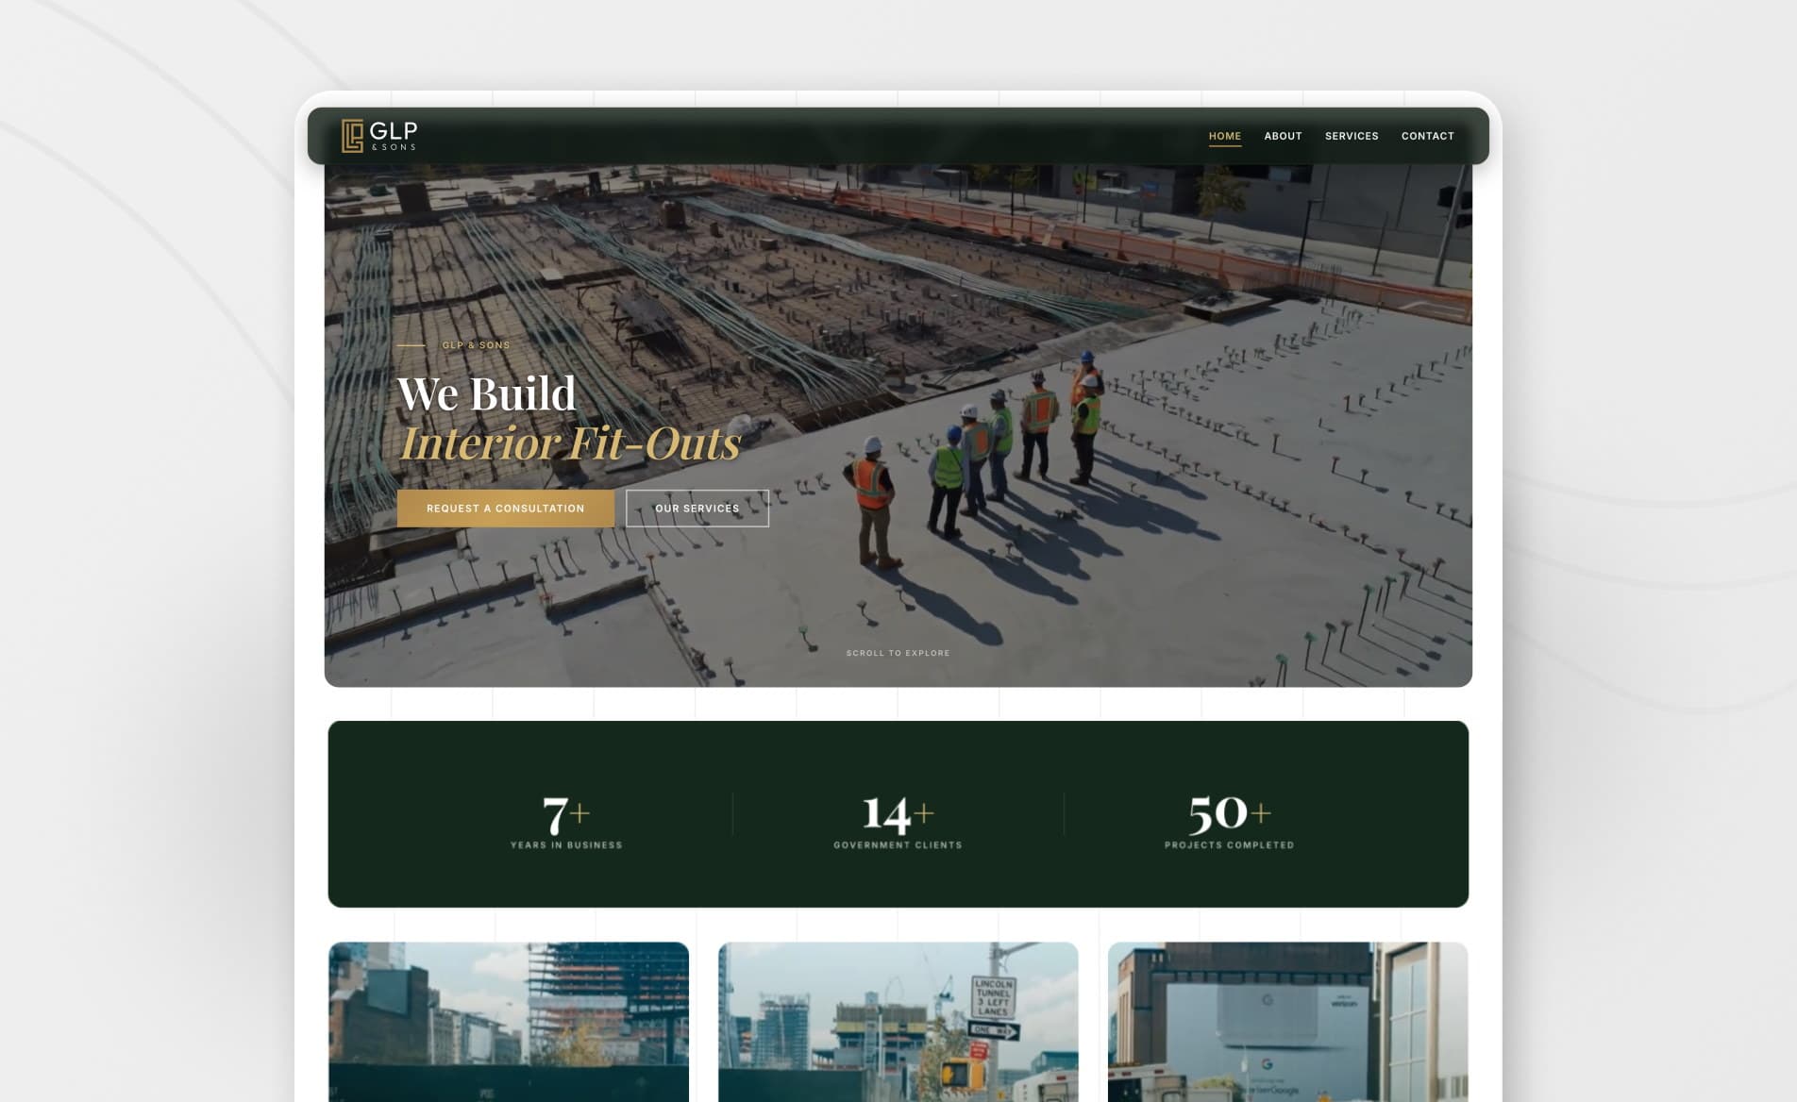Screen dimensions: 1797x1102
Task: Click Request a Consultation button
Action: pos(506,509)
